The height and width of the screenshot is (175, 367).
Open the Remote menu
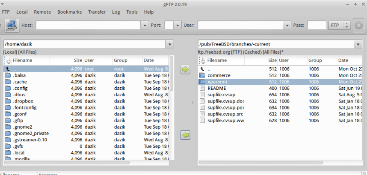tap(42, 12)
